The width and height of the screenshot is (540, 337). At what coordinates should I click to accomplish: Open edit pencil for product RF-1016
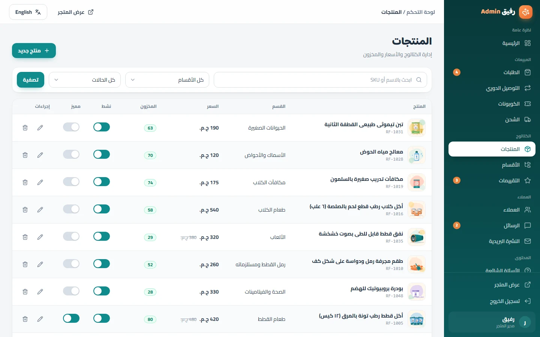40,210
